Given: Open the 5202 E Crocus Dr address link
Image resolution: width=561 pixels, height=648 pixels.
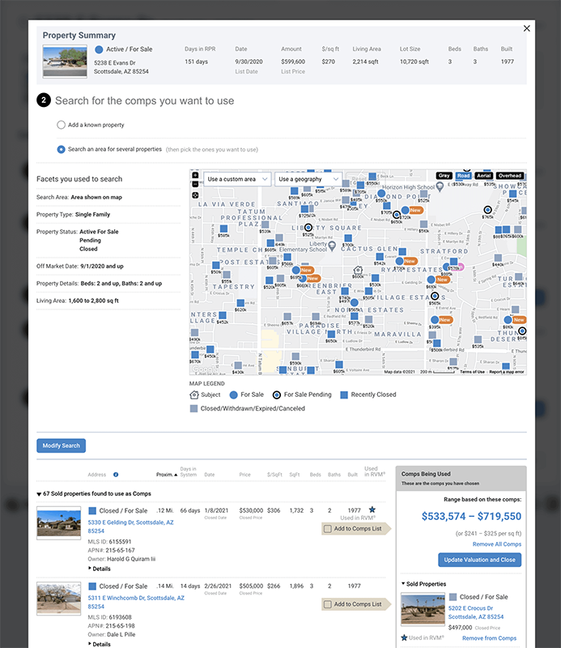Looking at the screenshot, I should tap(476, 612).
